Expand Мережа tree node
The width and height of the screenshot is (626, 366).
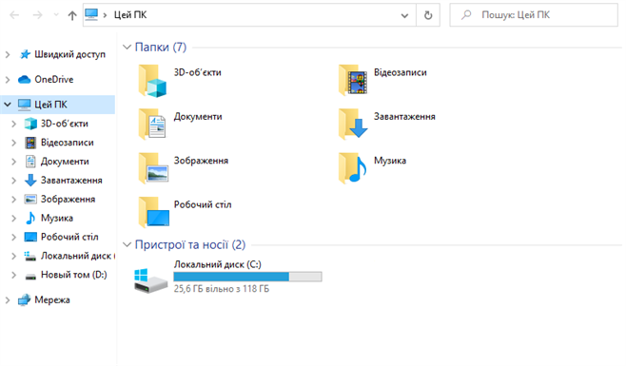[x=8, y=299]
